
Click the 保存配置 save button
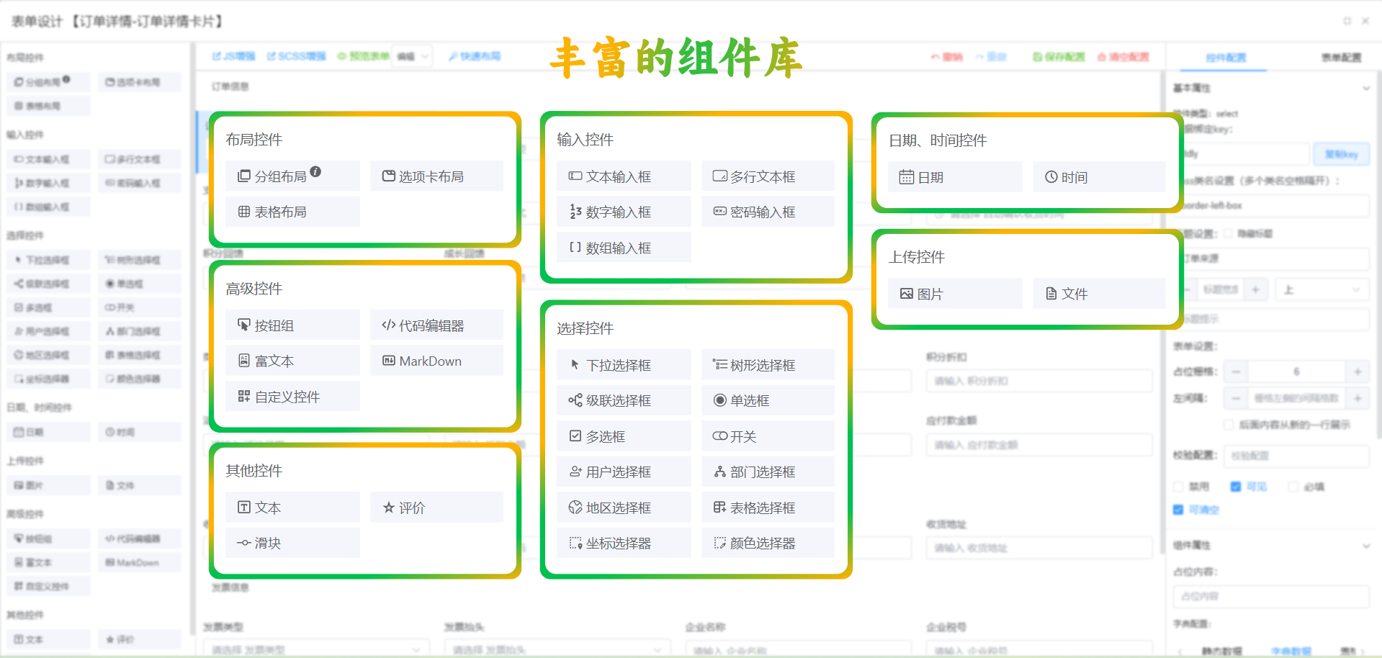pos(1057,55)
